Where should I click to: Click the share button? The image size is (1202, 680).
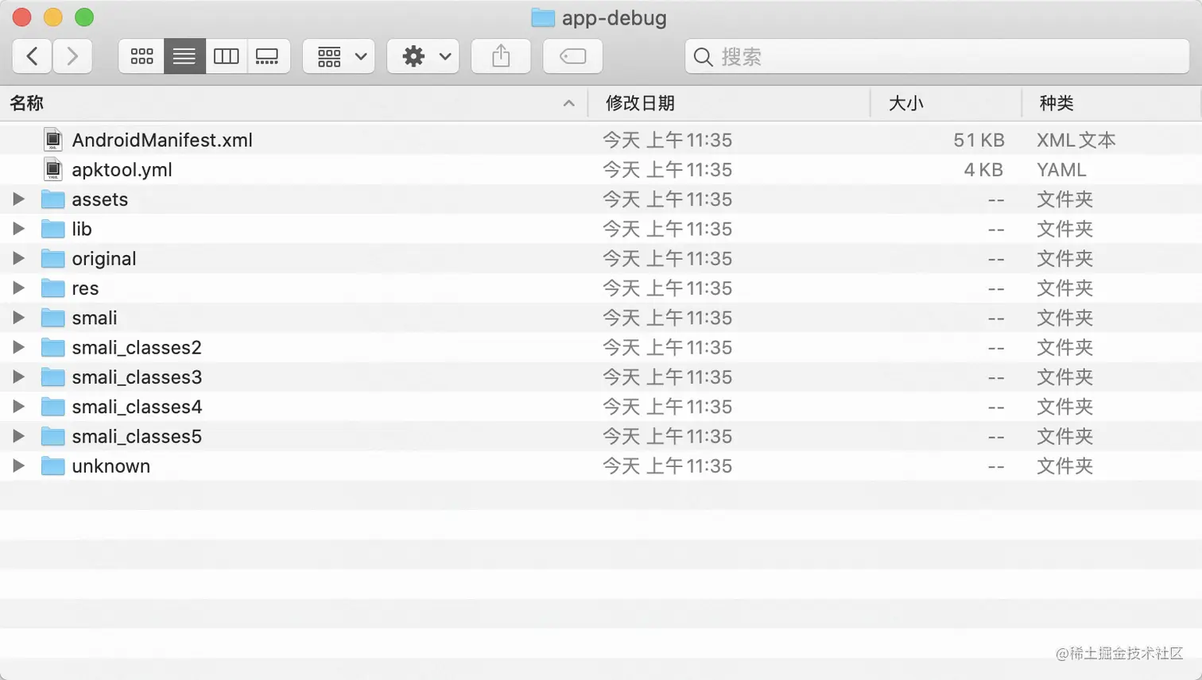click(x=501, y=56)
